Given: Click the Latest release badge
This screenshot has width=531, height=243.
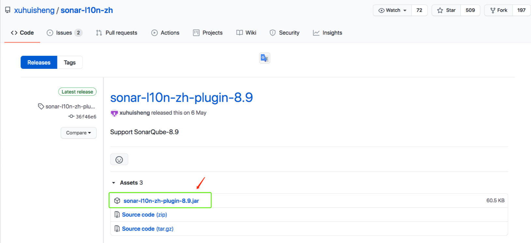Looking at the screenshot, I should click(x=77, y=92).
